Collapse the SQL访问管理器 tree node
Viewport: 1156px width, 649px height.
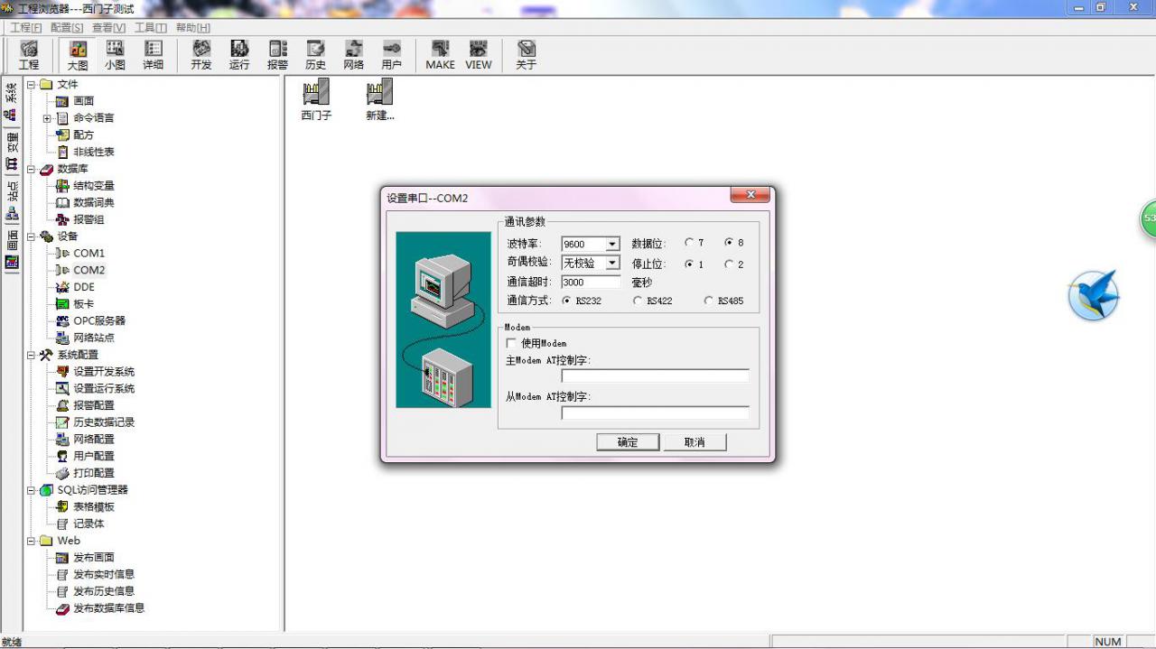point(31,490)
